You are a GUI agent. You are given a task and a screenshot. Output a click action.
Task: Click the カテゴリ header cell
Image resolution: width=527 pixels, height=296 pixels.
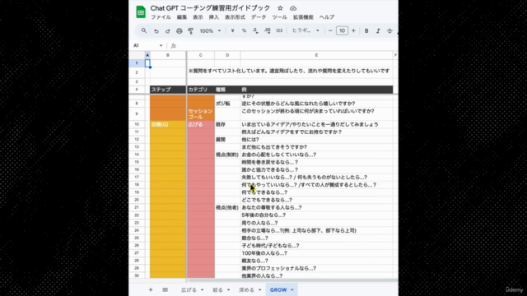(x=201, y=90)
